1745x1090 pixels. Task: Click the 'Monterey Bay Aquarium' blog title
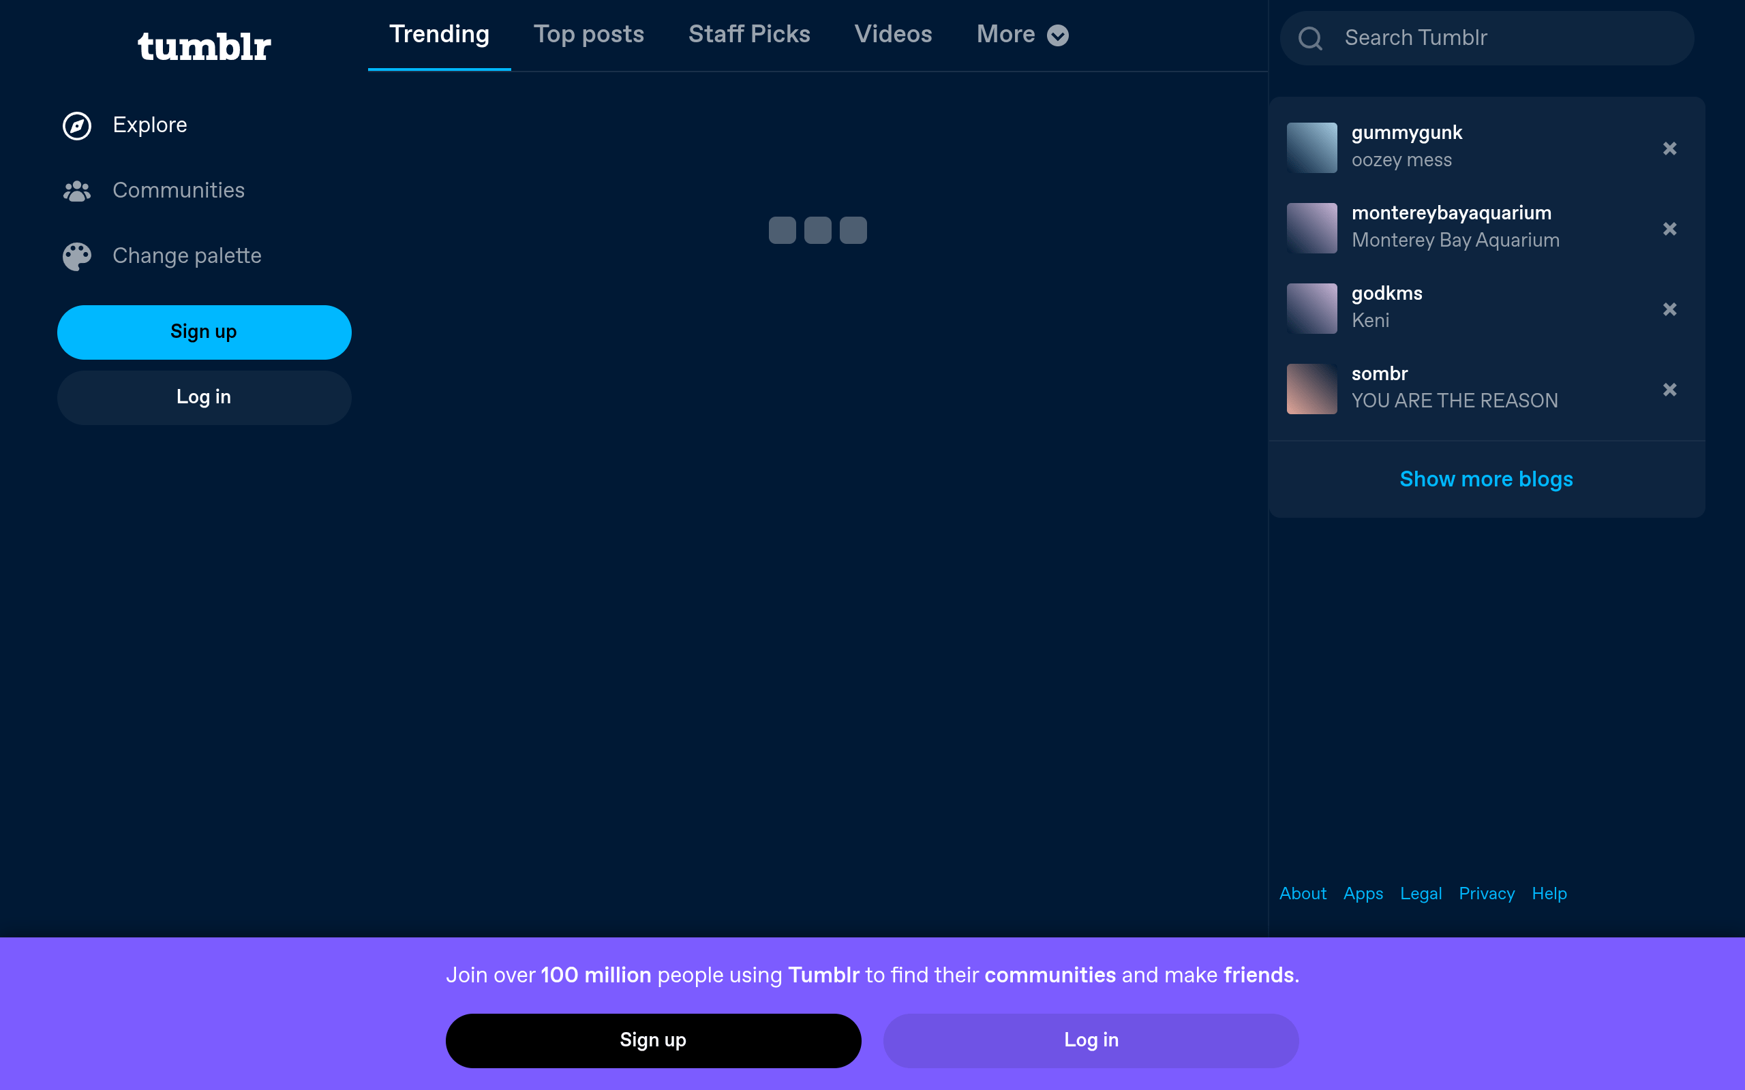tap(1455, 240)
